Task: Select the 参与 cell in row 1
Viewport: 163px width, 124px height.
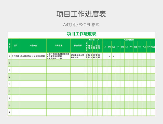Action: pos(91,56)
